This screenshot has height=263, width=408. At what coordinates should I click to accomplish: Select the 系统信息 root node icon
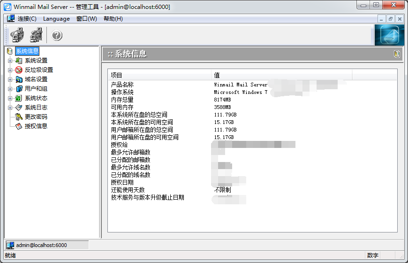[x=10, y=51]
